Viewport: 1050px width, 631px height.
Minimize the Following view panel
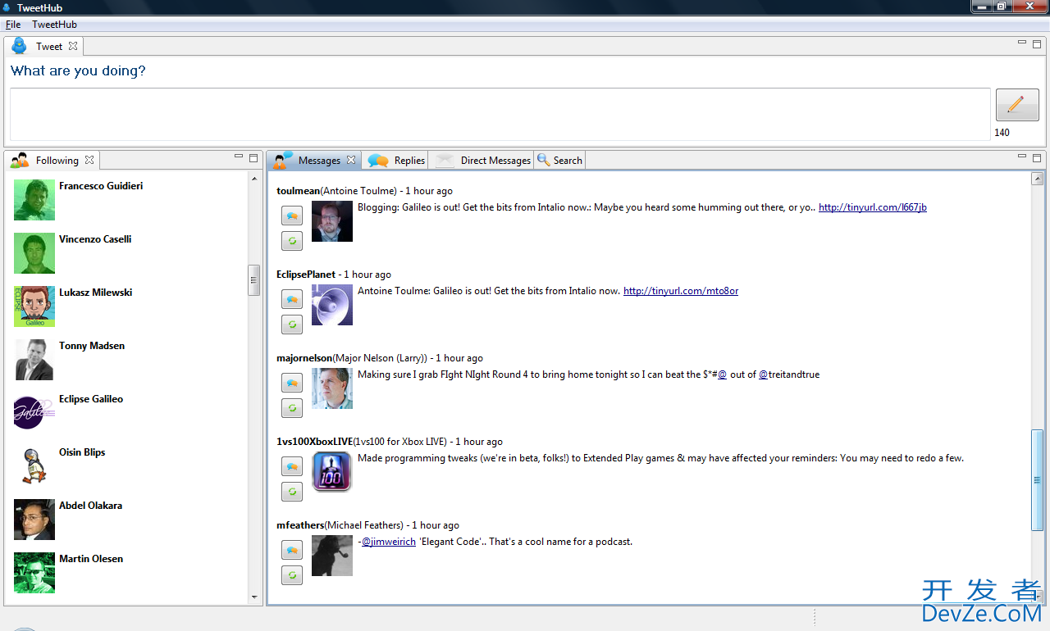pos(239,157)
